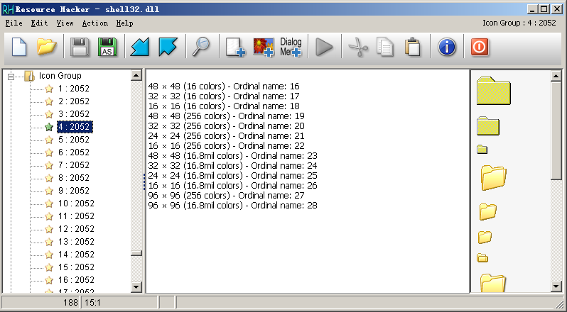Open Find with the magnifier icon
Image resolution: width=567 pixels, height=312 pixels.
click(x=201, y=47)
